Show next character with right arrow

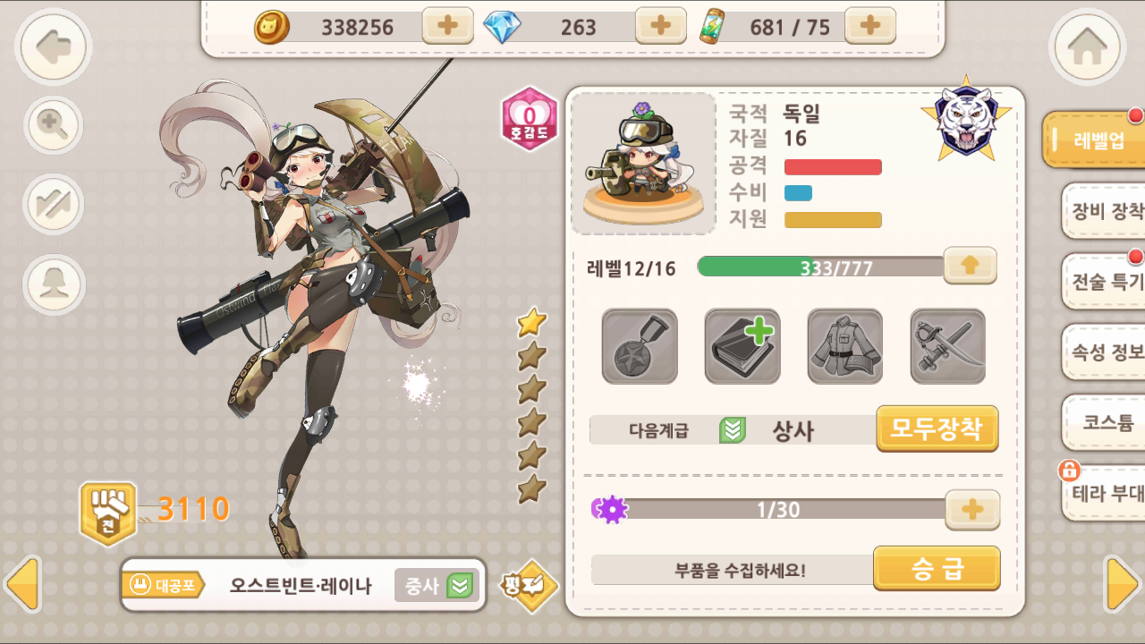click(x=1122, y=584)
